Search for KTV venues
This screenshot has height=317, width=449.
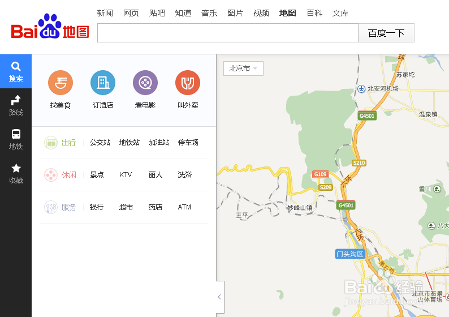pos(126,175)
